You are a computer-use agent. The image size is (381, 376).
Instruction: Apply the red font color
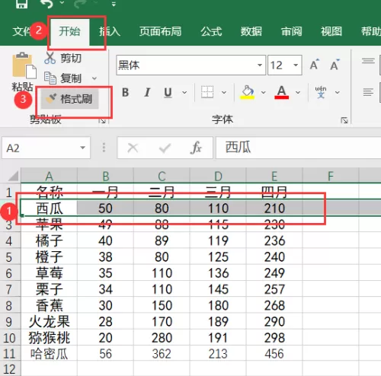pyautogui.click(x=281, y=92)
